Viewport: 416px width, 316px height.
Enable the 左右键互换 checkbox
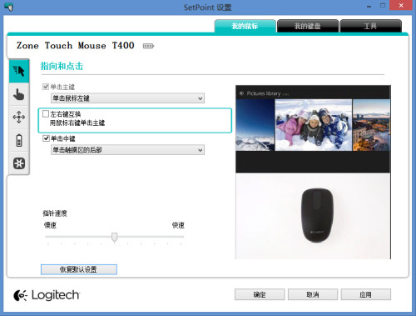point(46,113)
